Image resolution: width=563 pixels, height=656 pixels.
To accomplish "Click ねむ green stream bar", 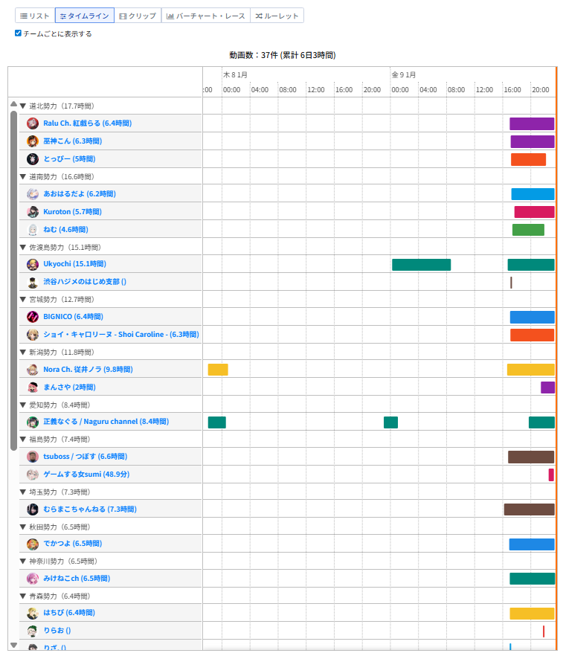I will [528, 230].
